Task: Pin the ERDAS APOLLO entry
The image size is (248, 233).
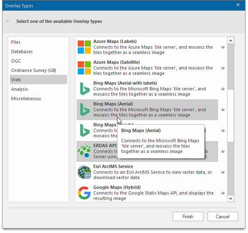Action: click(223, 152)
